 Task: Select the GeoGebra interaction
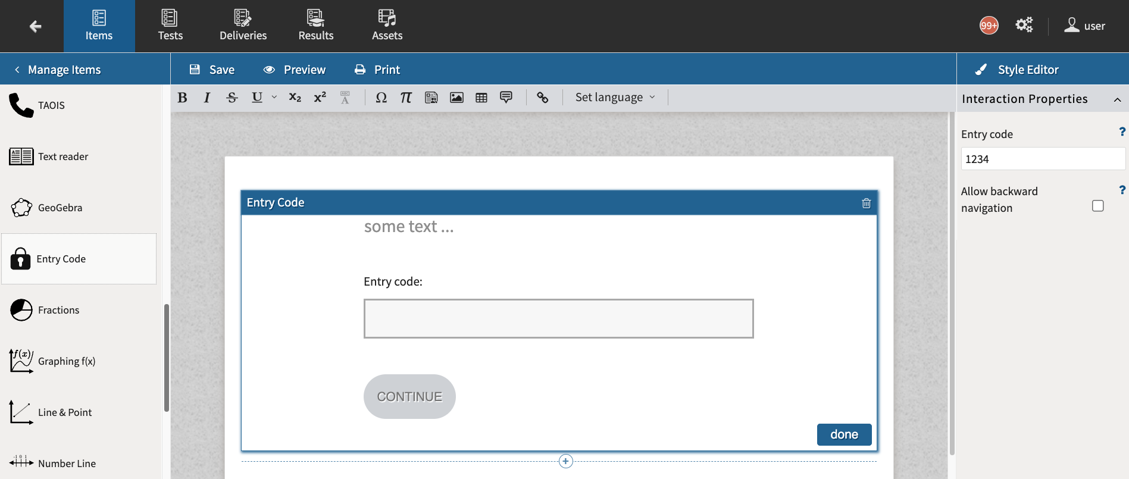60,208
